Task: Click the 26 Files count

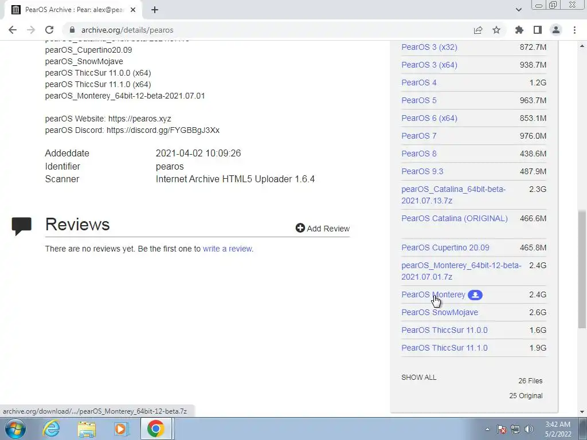Action: 530,381
